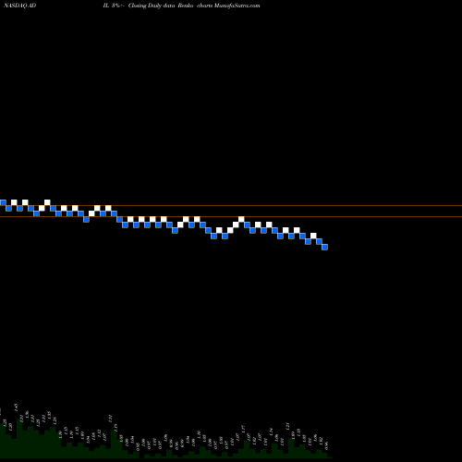Click the lower orange horizontal level line
This screenshot has width=462, height=462.
pos(231,217)
